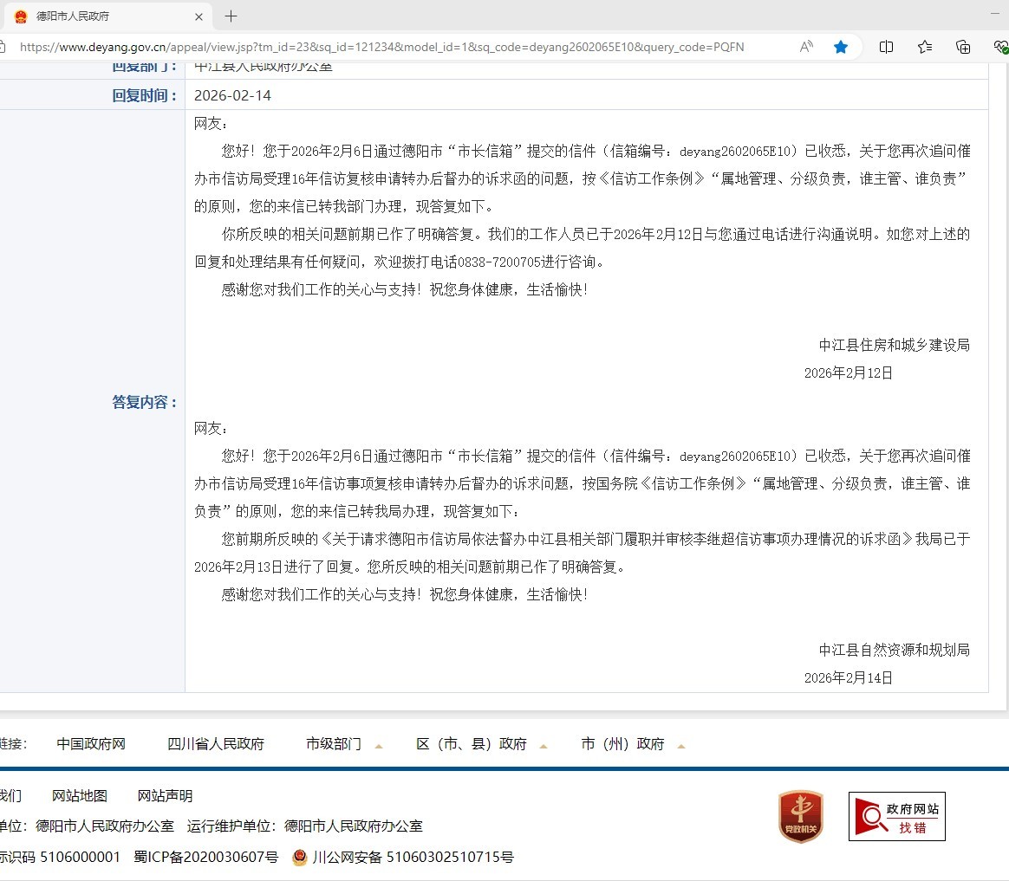Image resolution: width=1009 pixels, height=881 pixels.
Task: Open the 网站地图 footer link
Action: 80,796
